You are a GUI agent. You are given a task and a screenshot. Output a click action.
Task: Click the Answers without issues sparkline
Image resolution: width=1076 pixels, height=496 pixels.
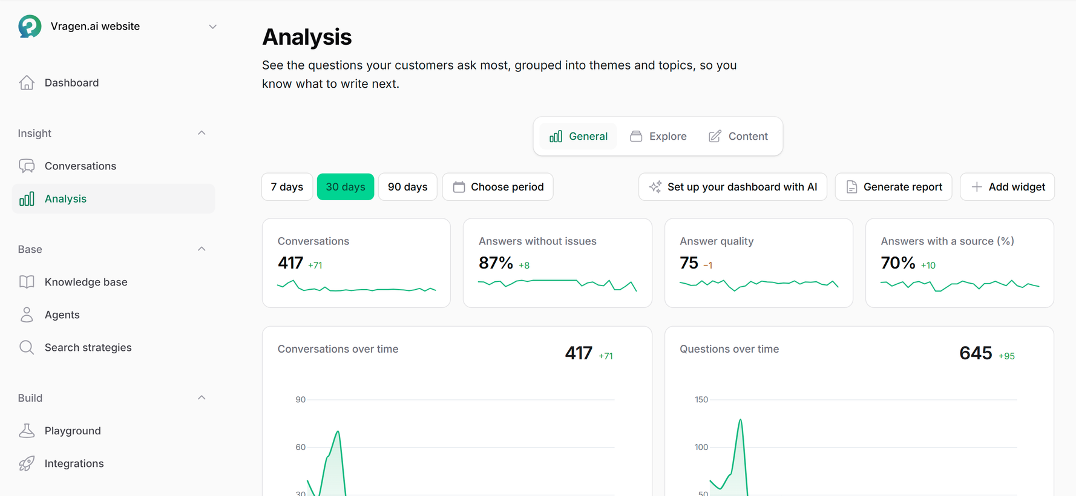tap(557, 285)
